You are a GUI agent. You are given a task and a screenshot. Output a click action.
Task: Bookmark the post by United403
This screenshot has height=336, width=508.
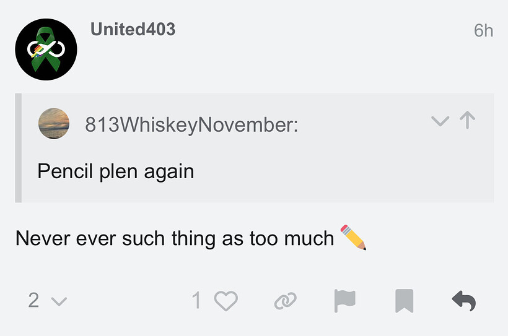click(x=404, y=301)
